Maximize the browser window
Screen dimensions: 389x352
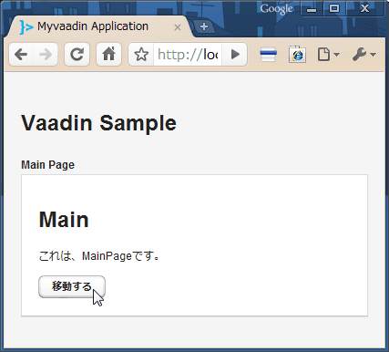tap(334, 8)
